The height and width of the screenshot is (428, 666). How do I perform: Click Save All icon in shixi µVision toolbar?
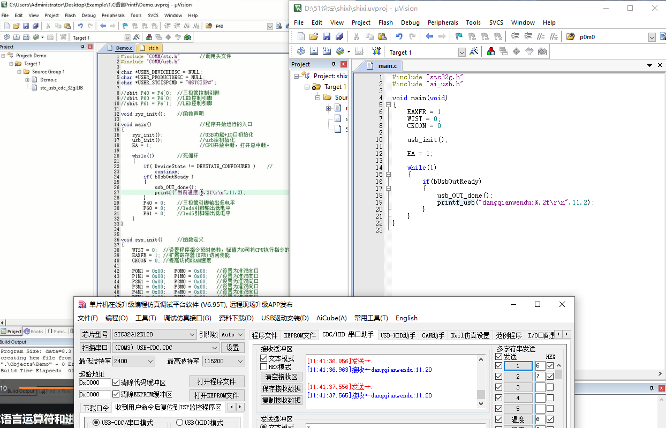tap(339, 36)
